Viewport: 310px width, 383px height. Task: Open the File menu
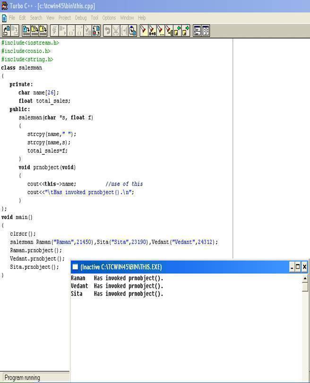pyautogui.click(x=12, y=18)
